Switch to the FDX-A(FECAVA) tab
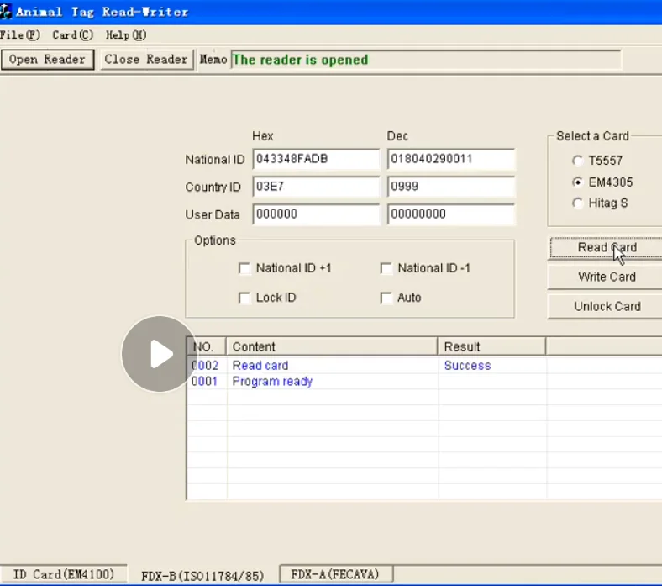Screen dimensions: 662x586 point(334,574)
